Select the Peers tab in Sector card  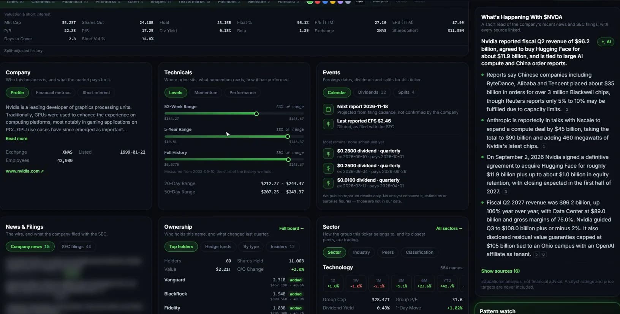(388, 252)
